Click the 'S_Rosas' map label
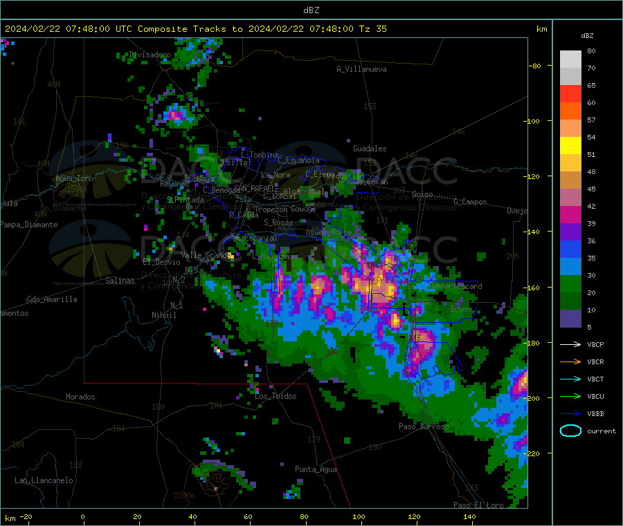The height and width of the screenshot is (526, 623). 278,223
